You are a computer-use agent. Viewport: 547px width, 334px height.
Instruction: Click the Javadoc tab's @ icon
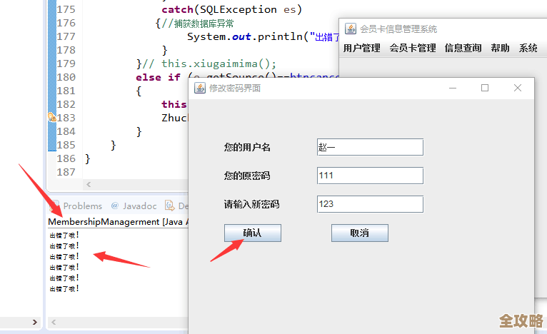(114, 206)
